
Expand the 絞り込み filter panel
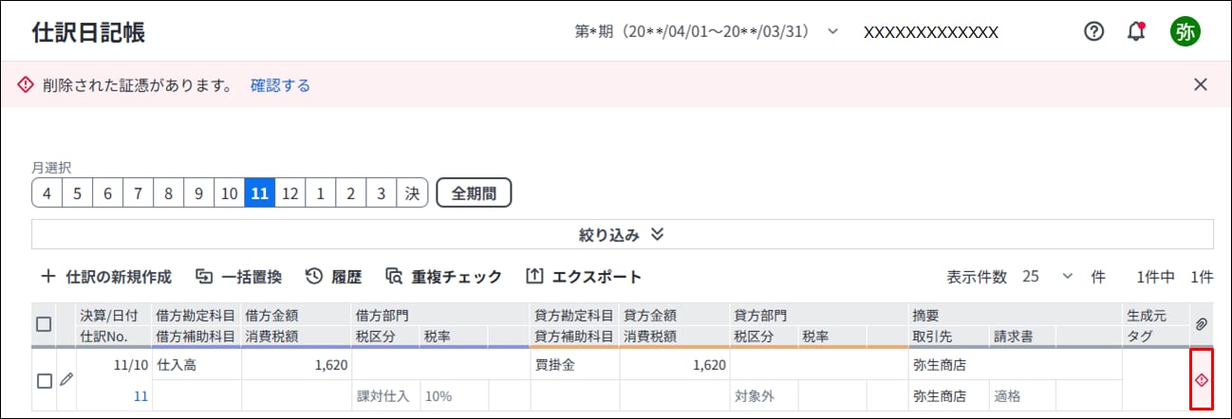tap(622, 234)
